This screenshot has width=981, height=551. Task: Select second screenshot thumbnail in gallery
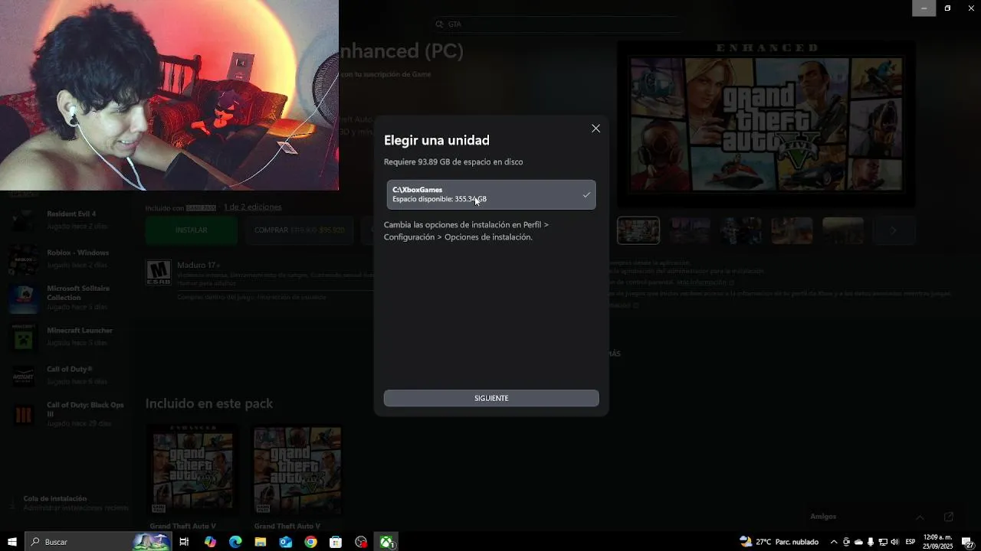click(x=690, y=230)
